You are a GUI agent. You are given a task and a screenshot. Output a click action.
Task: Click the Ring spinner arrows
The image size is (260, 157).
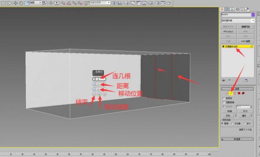pos(235,115)
